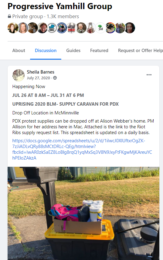Click the post audience group icon
This screenshot has width=163, height=260.
(55, 78)
